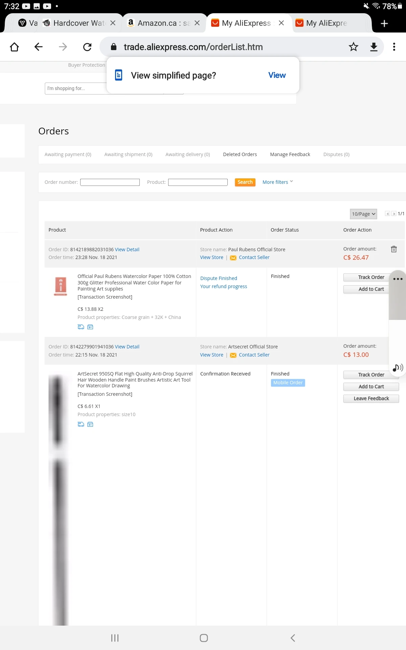
Task: Open Dispute Finished link
Action: tap(219, 278)
